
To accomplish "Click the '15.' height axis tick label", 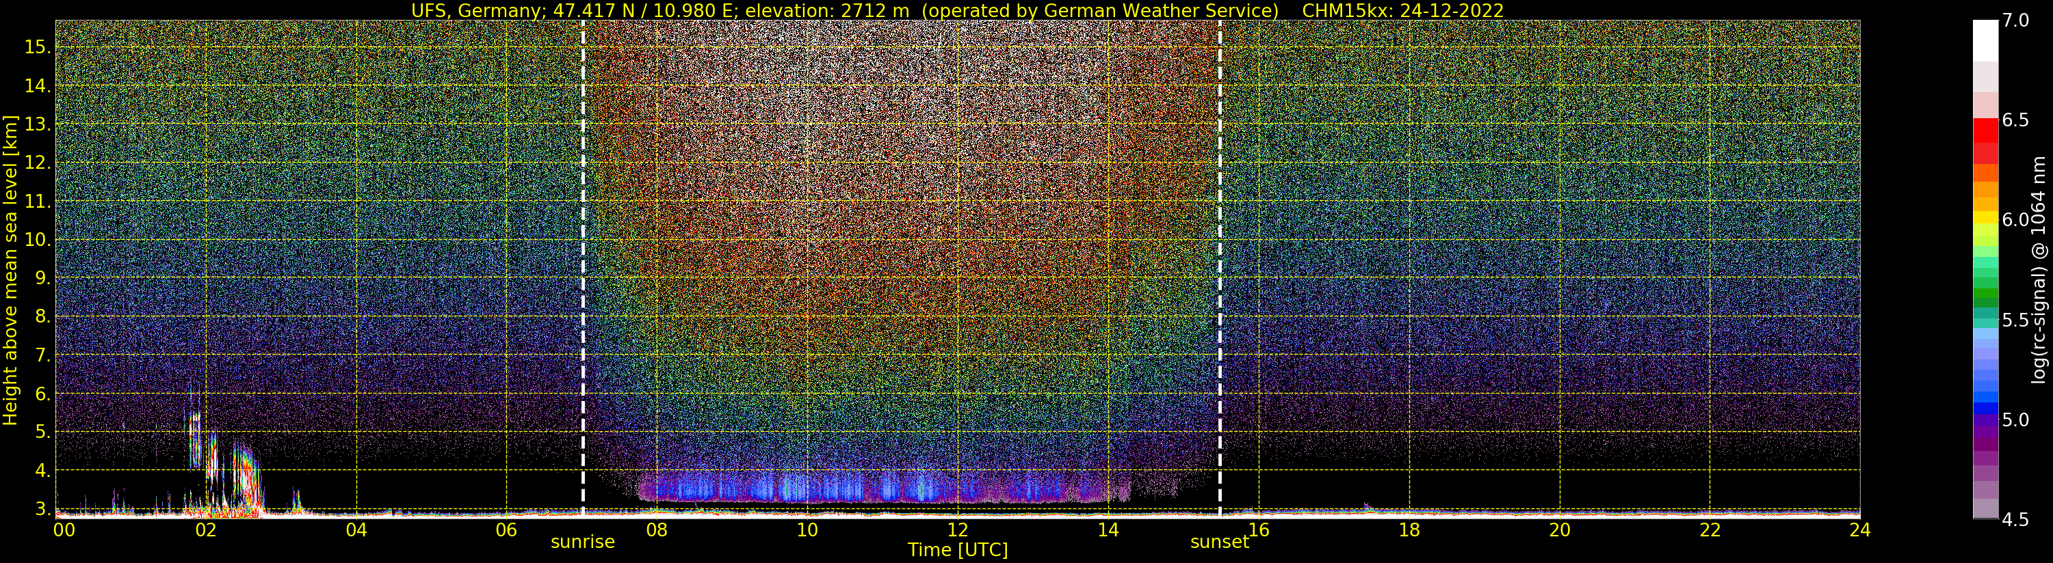I will [x=37, y=47].
